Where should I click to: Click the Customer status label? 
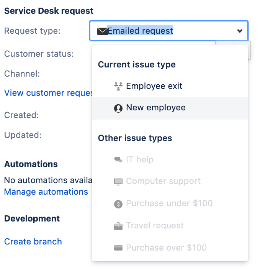(39, 54)
